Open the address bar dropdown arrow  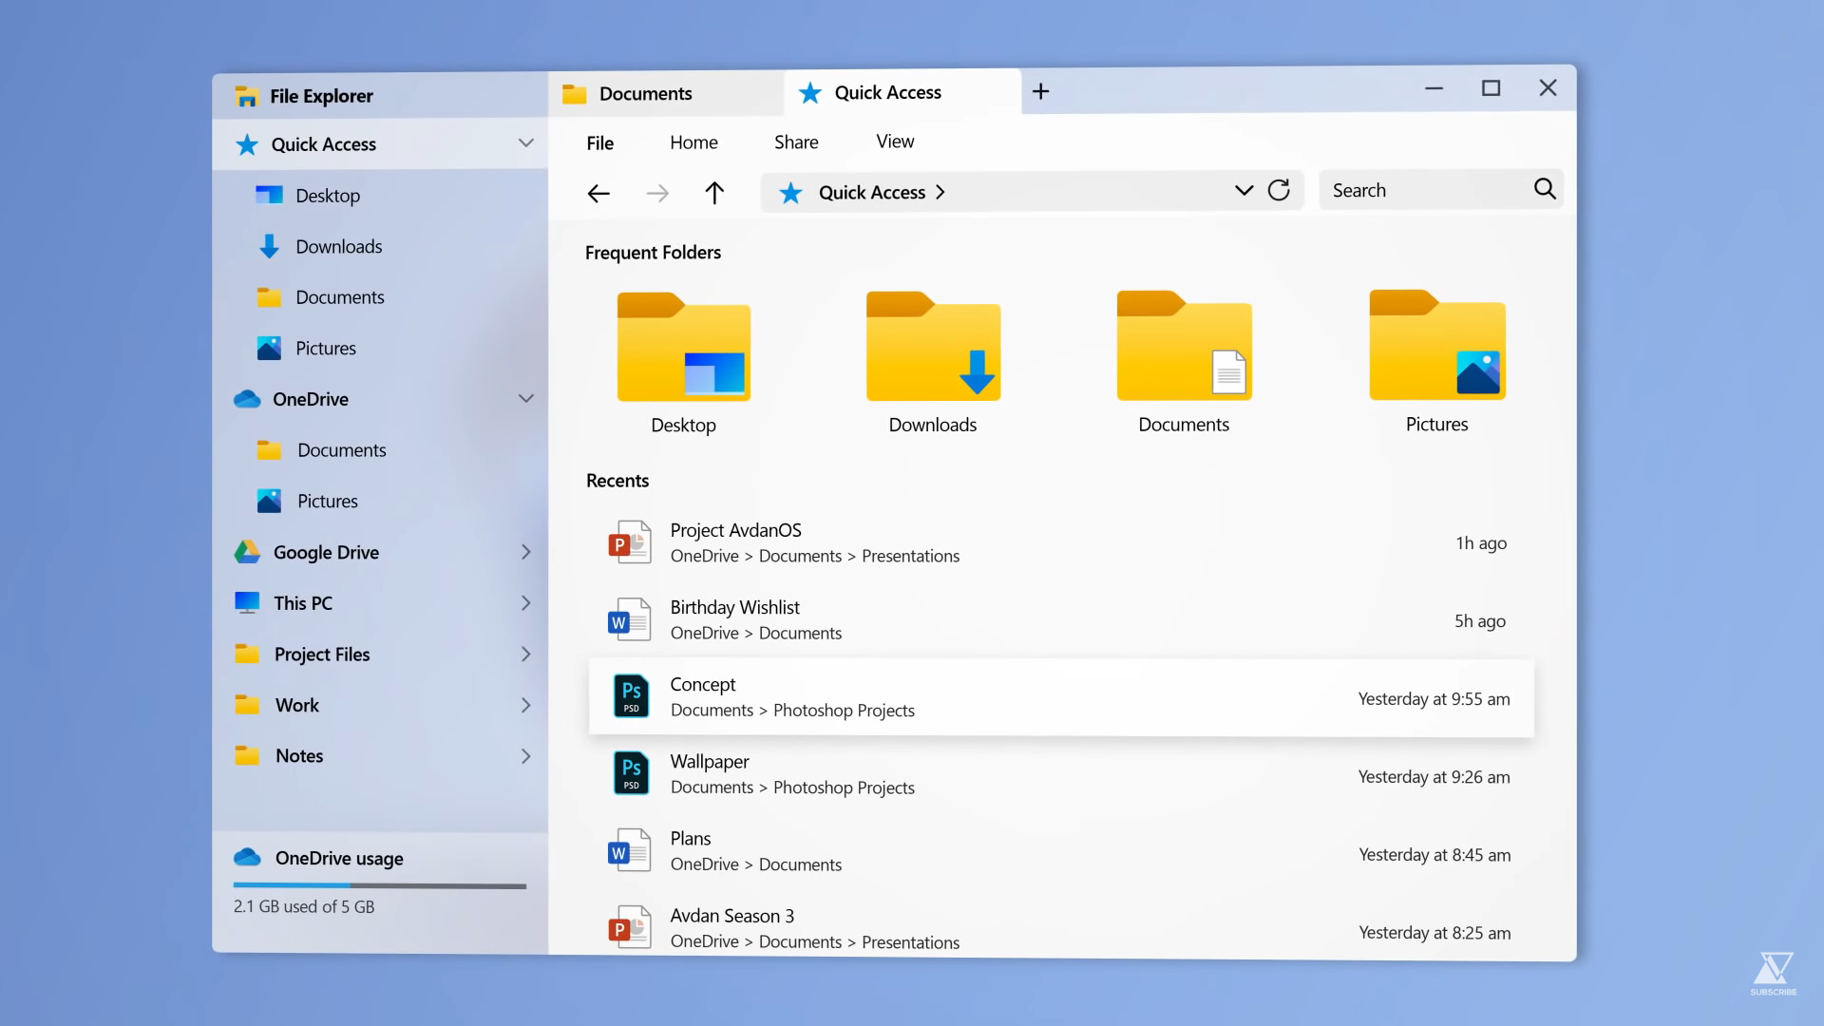click(1243, 190)
